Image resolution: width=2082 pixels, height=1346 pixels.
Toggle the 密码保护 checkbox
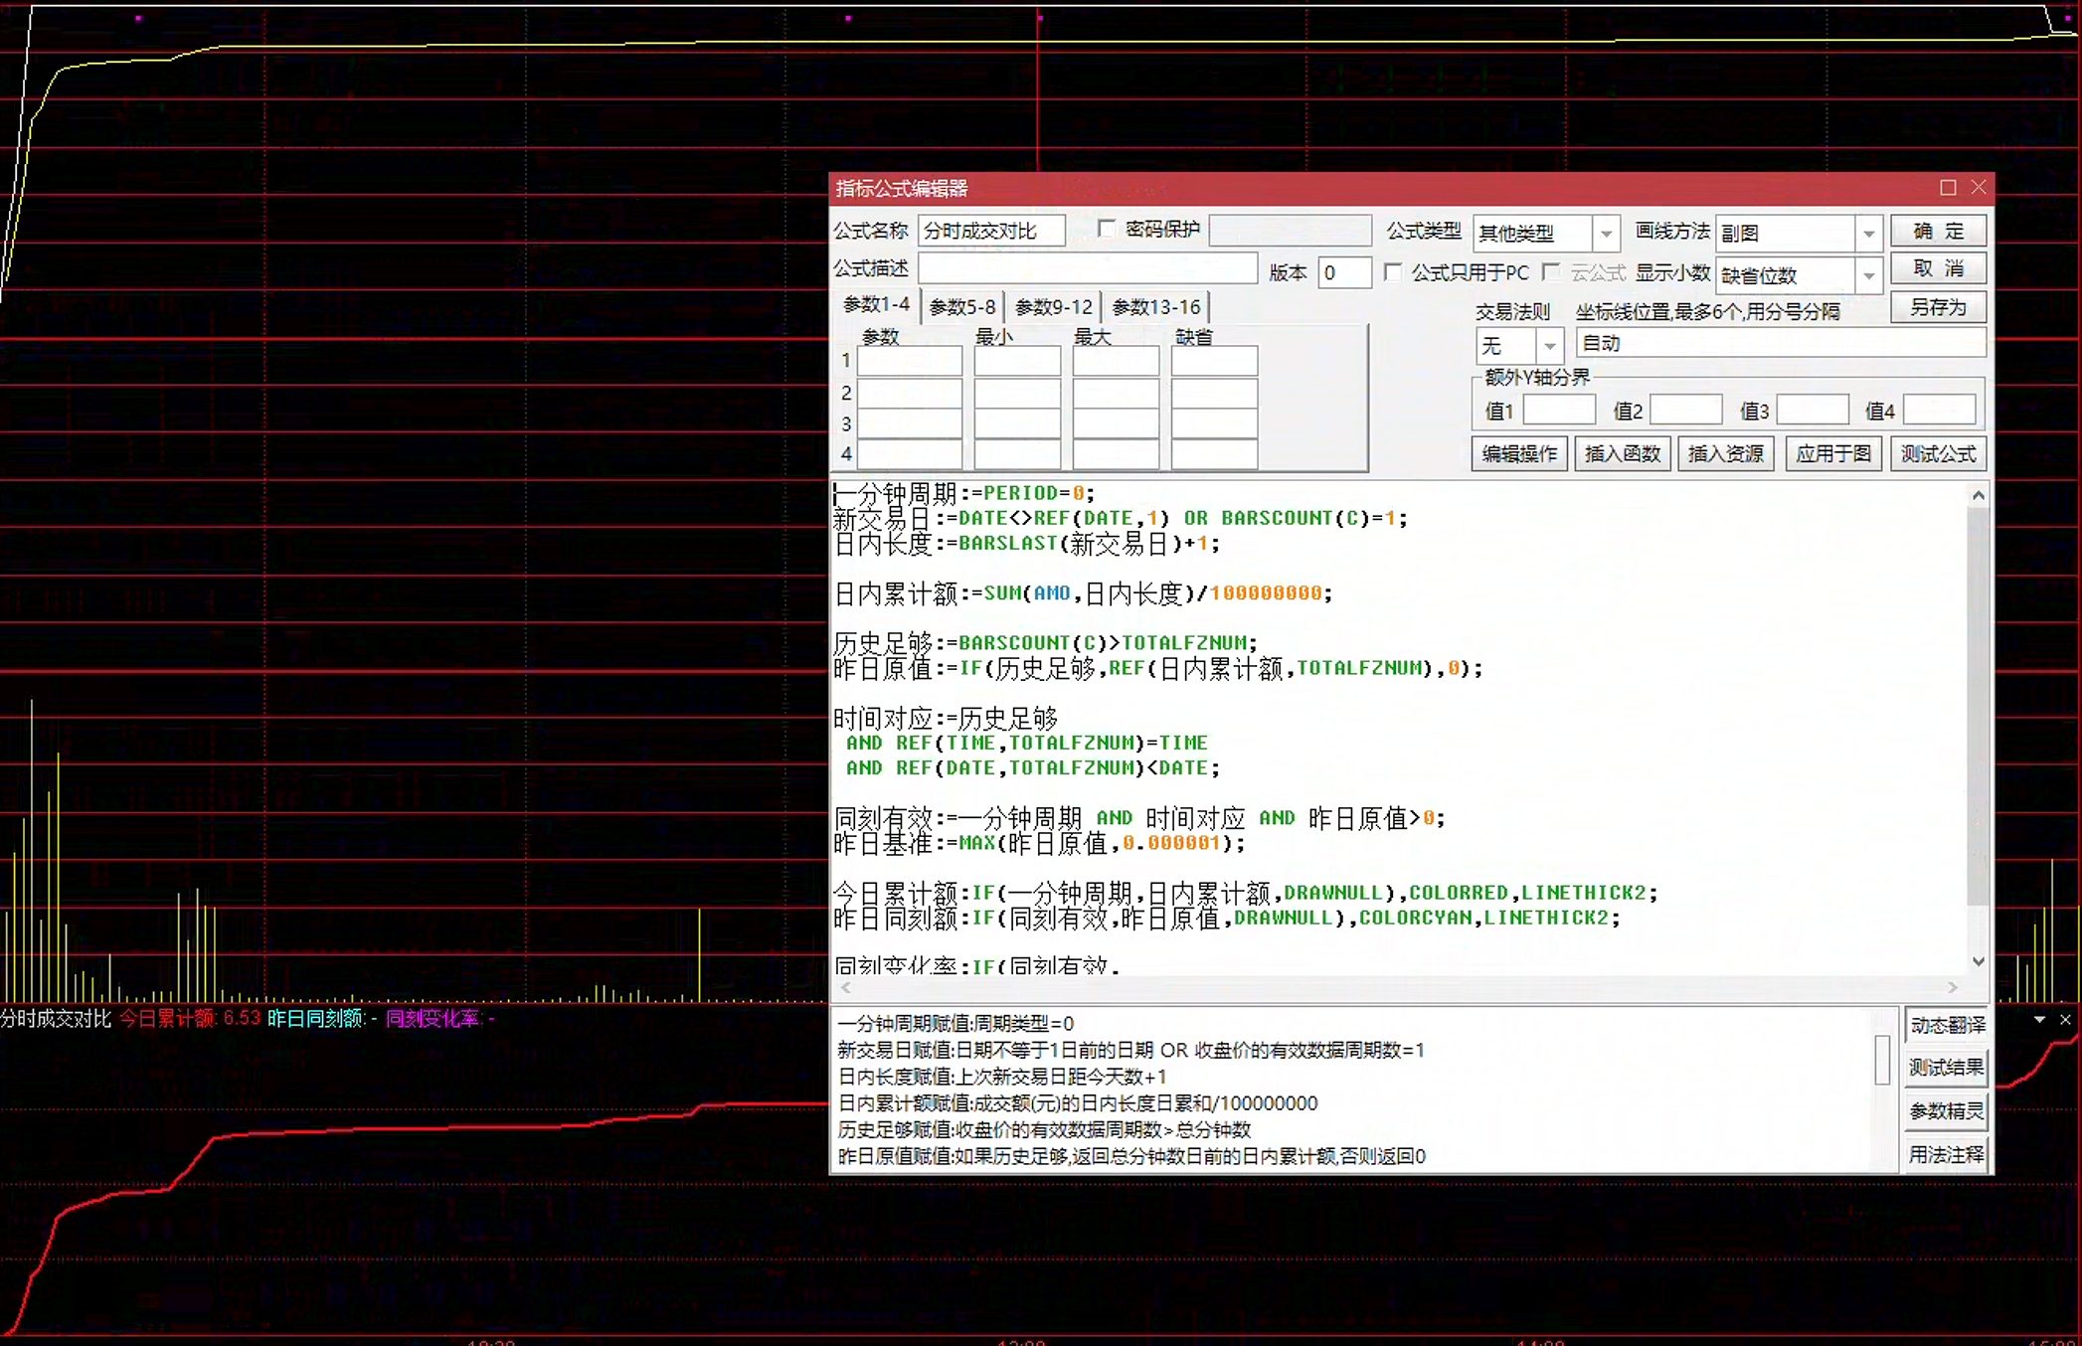1106,229
